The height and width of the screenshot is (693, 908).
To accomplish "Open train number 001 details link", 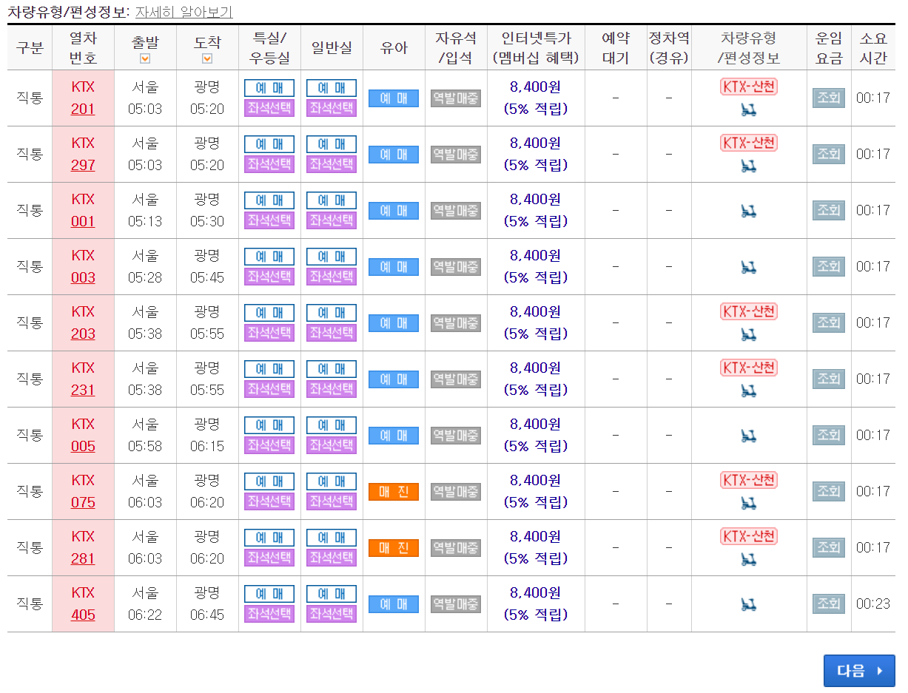I will (83, 222).
